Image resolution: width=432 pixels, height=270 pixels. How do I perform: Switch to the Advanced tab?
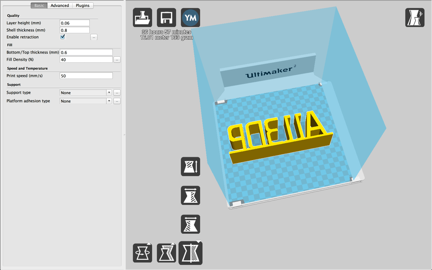click(x=59, y=5)
